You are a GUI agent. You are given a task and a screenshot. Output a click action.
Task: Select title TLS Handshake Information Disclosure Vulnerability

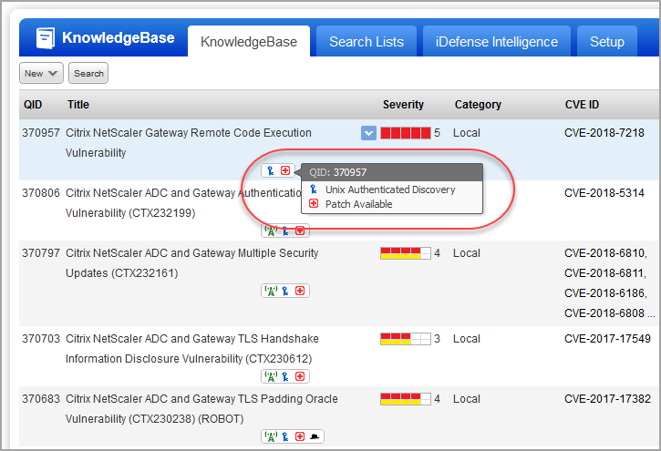[192, 349]
